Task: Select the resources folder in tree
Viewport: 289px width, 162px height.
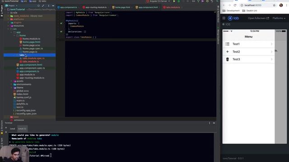Action: [19, 26]
